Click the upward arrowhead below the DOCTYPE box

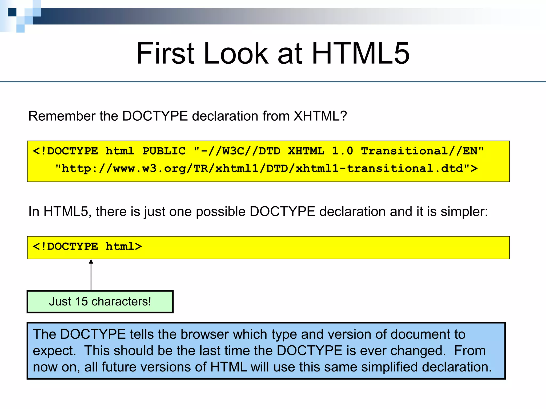coord(91,262)
